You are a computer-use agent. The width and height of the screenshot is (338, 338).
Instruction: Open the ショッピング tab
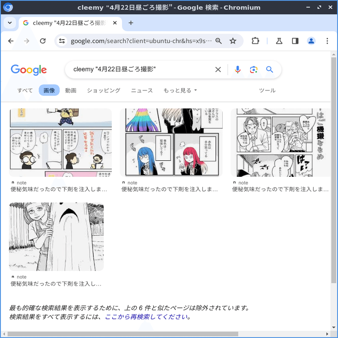pyautogui.click(x=103, y=90)
